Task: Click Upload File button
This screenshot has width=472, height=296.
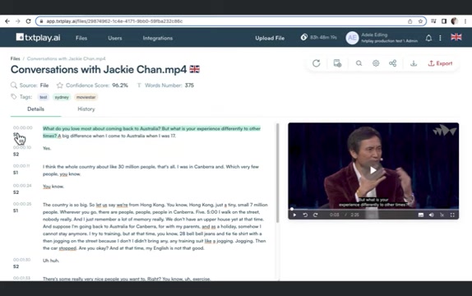Action: coord(270,38)
